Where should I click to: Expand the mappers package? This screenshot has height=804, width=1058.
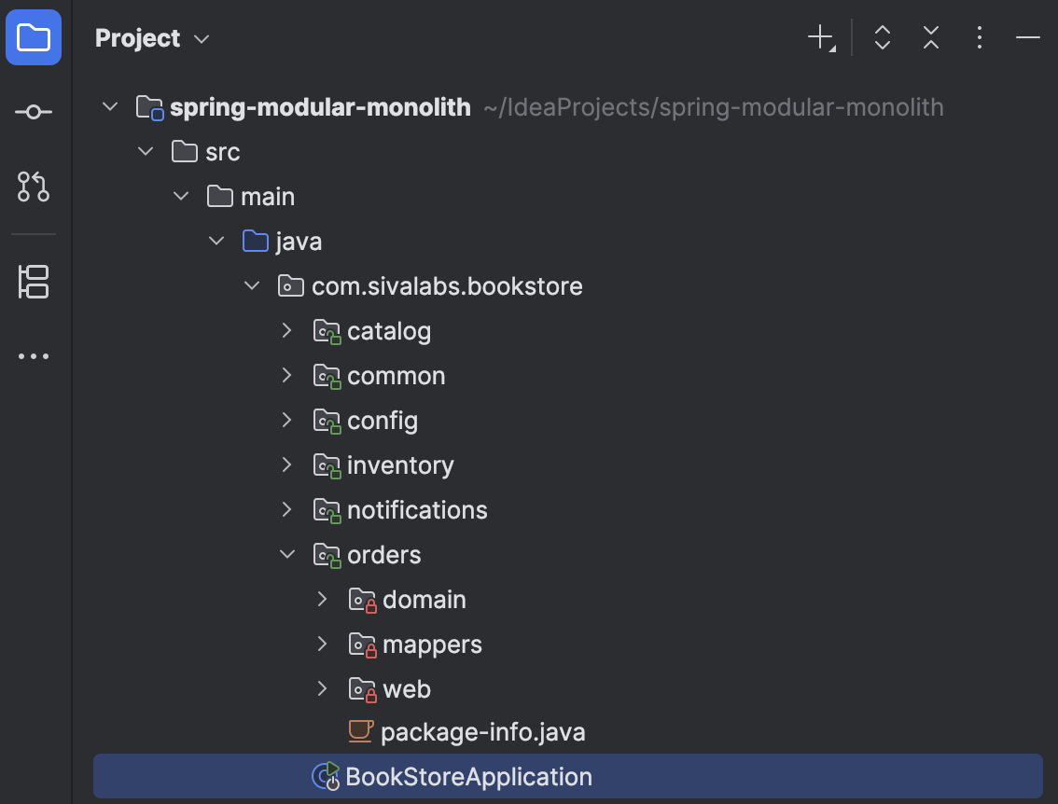point(322,644)
